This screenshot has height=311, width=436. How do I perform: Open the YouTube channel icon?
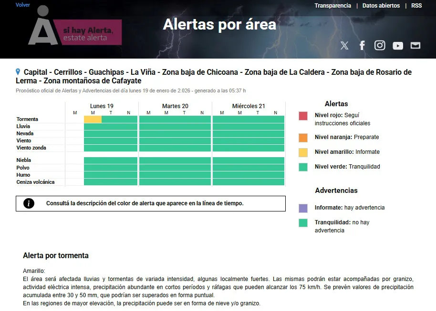pyautogui.click(x=397, y=46)
